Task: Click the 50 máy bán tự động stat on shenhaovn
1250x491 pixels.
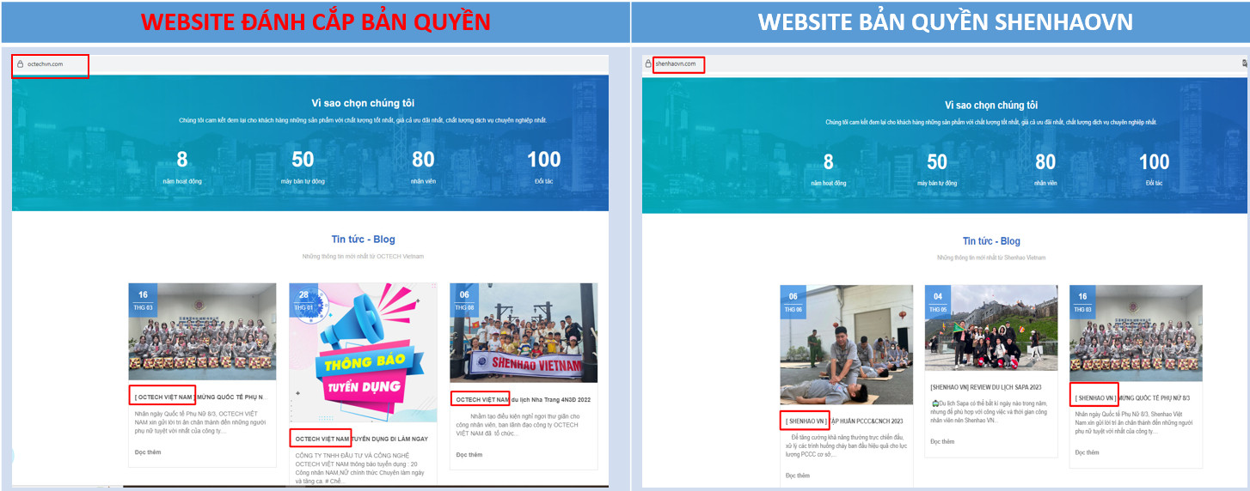Action: pyautogui.click(x=937, y=168)
